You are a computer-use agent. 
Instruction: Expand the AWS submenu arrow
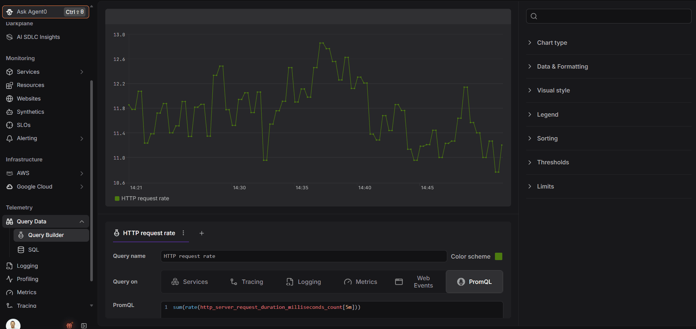tap(82, 173)
